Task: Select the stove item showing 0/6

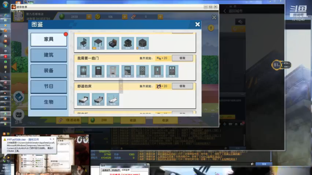Action: (x=128, y=43)
